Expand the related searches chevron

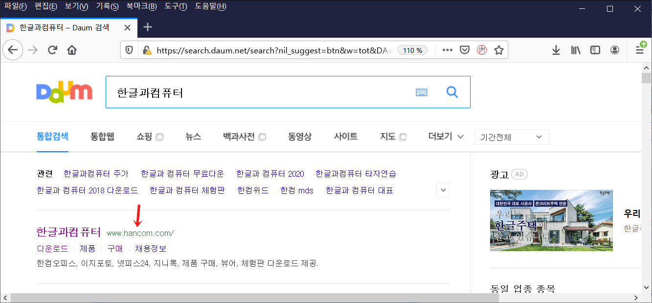tap(443, 189)
